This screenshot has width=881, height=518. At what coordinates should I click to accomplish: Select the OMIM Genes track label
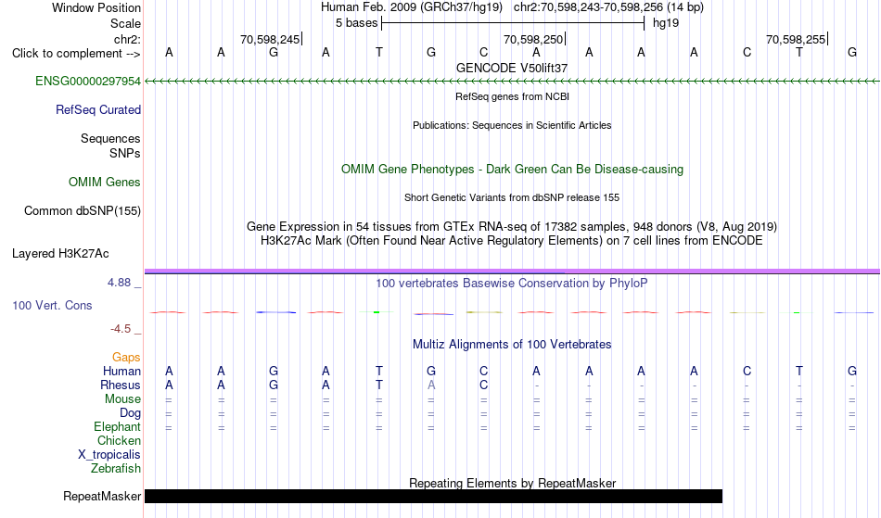[104, 182]
